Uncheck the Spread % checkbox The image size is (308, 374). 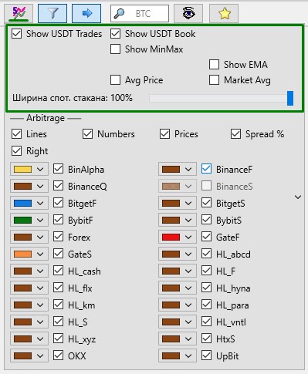pyautogui.click(x=235, y=134)
